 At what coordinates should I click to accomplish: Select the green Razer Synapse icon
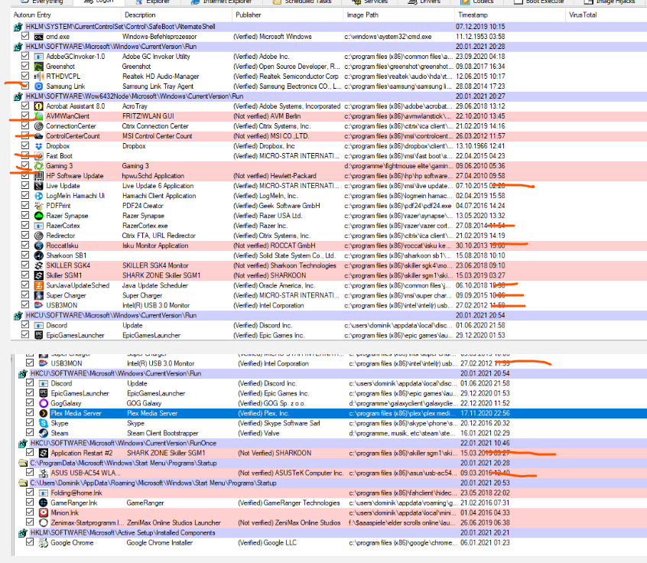(x=38, y=216)
